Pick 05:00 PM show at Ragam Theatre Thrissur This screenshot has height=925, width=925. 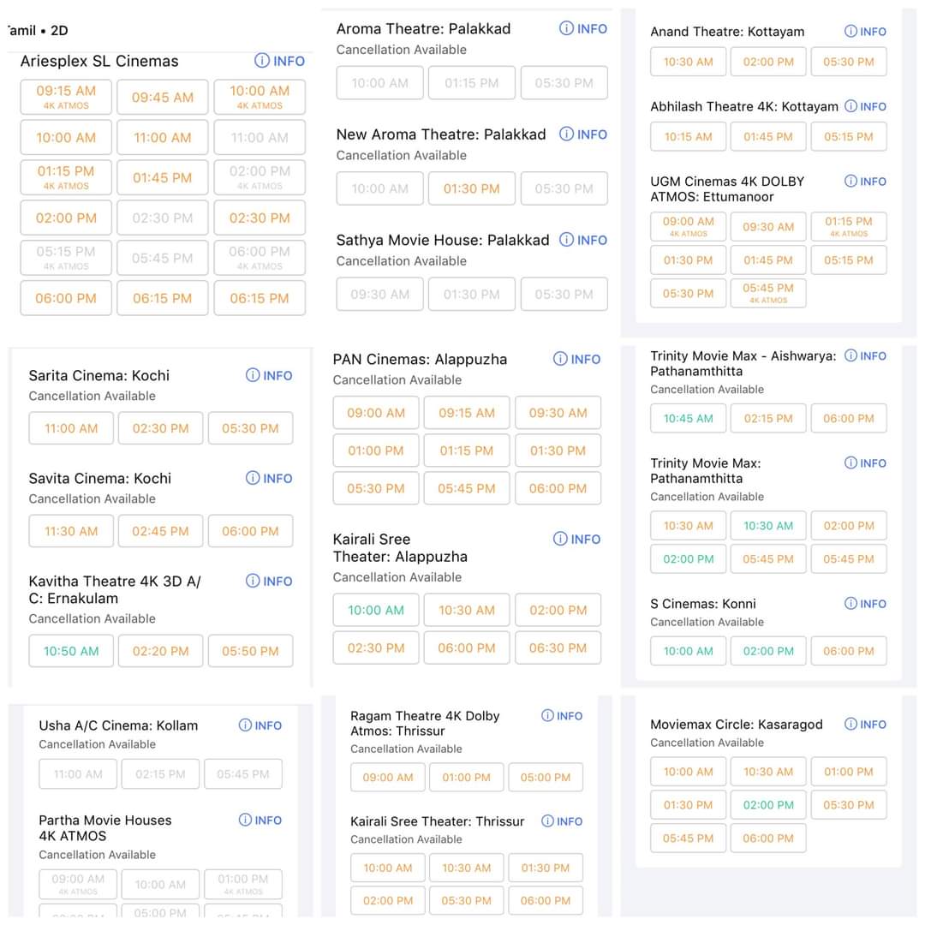546,777
